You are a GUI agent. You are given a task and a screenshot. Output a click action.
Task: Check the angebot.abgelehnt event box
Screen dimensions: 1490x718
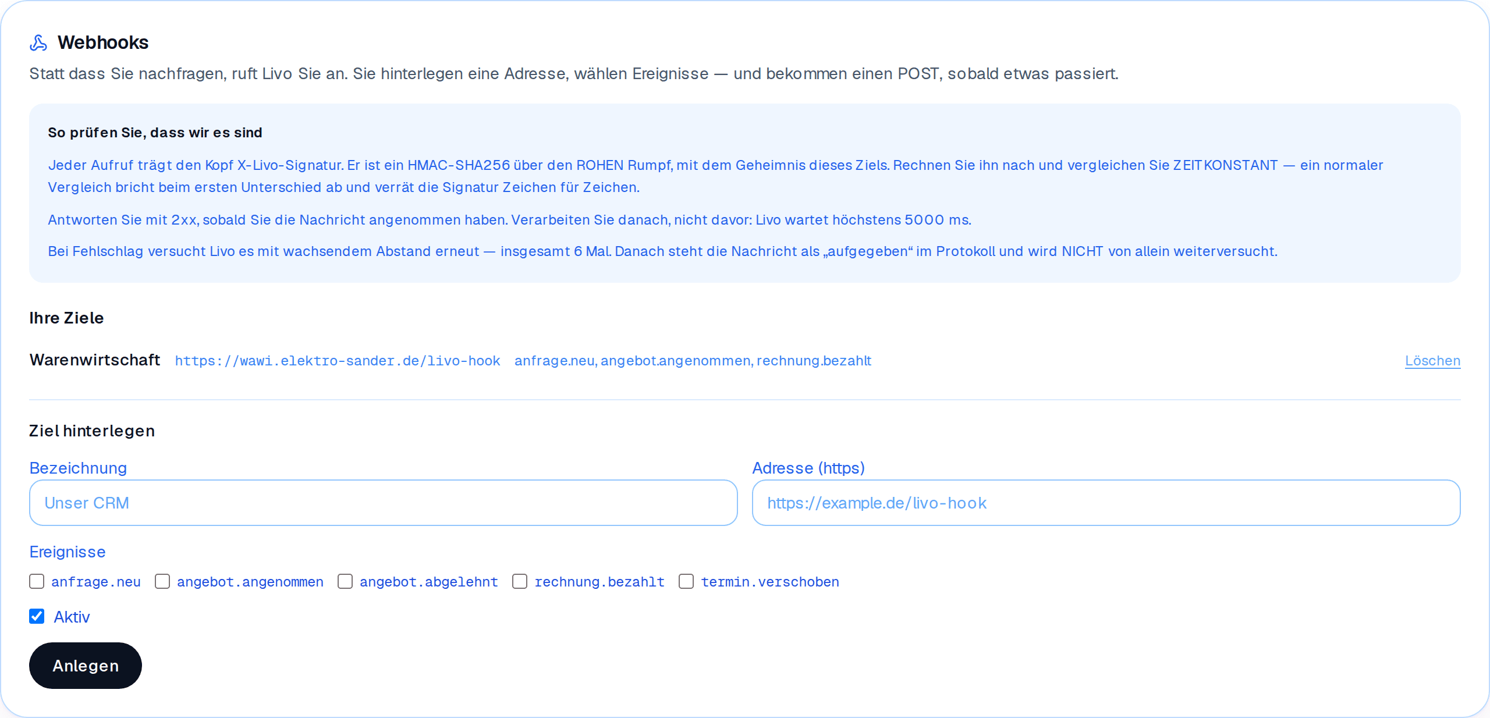click(345, 581)
